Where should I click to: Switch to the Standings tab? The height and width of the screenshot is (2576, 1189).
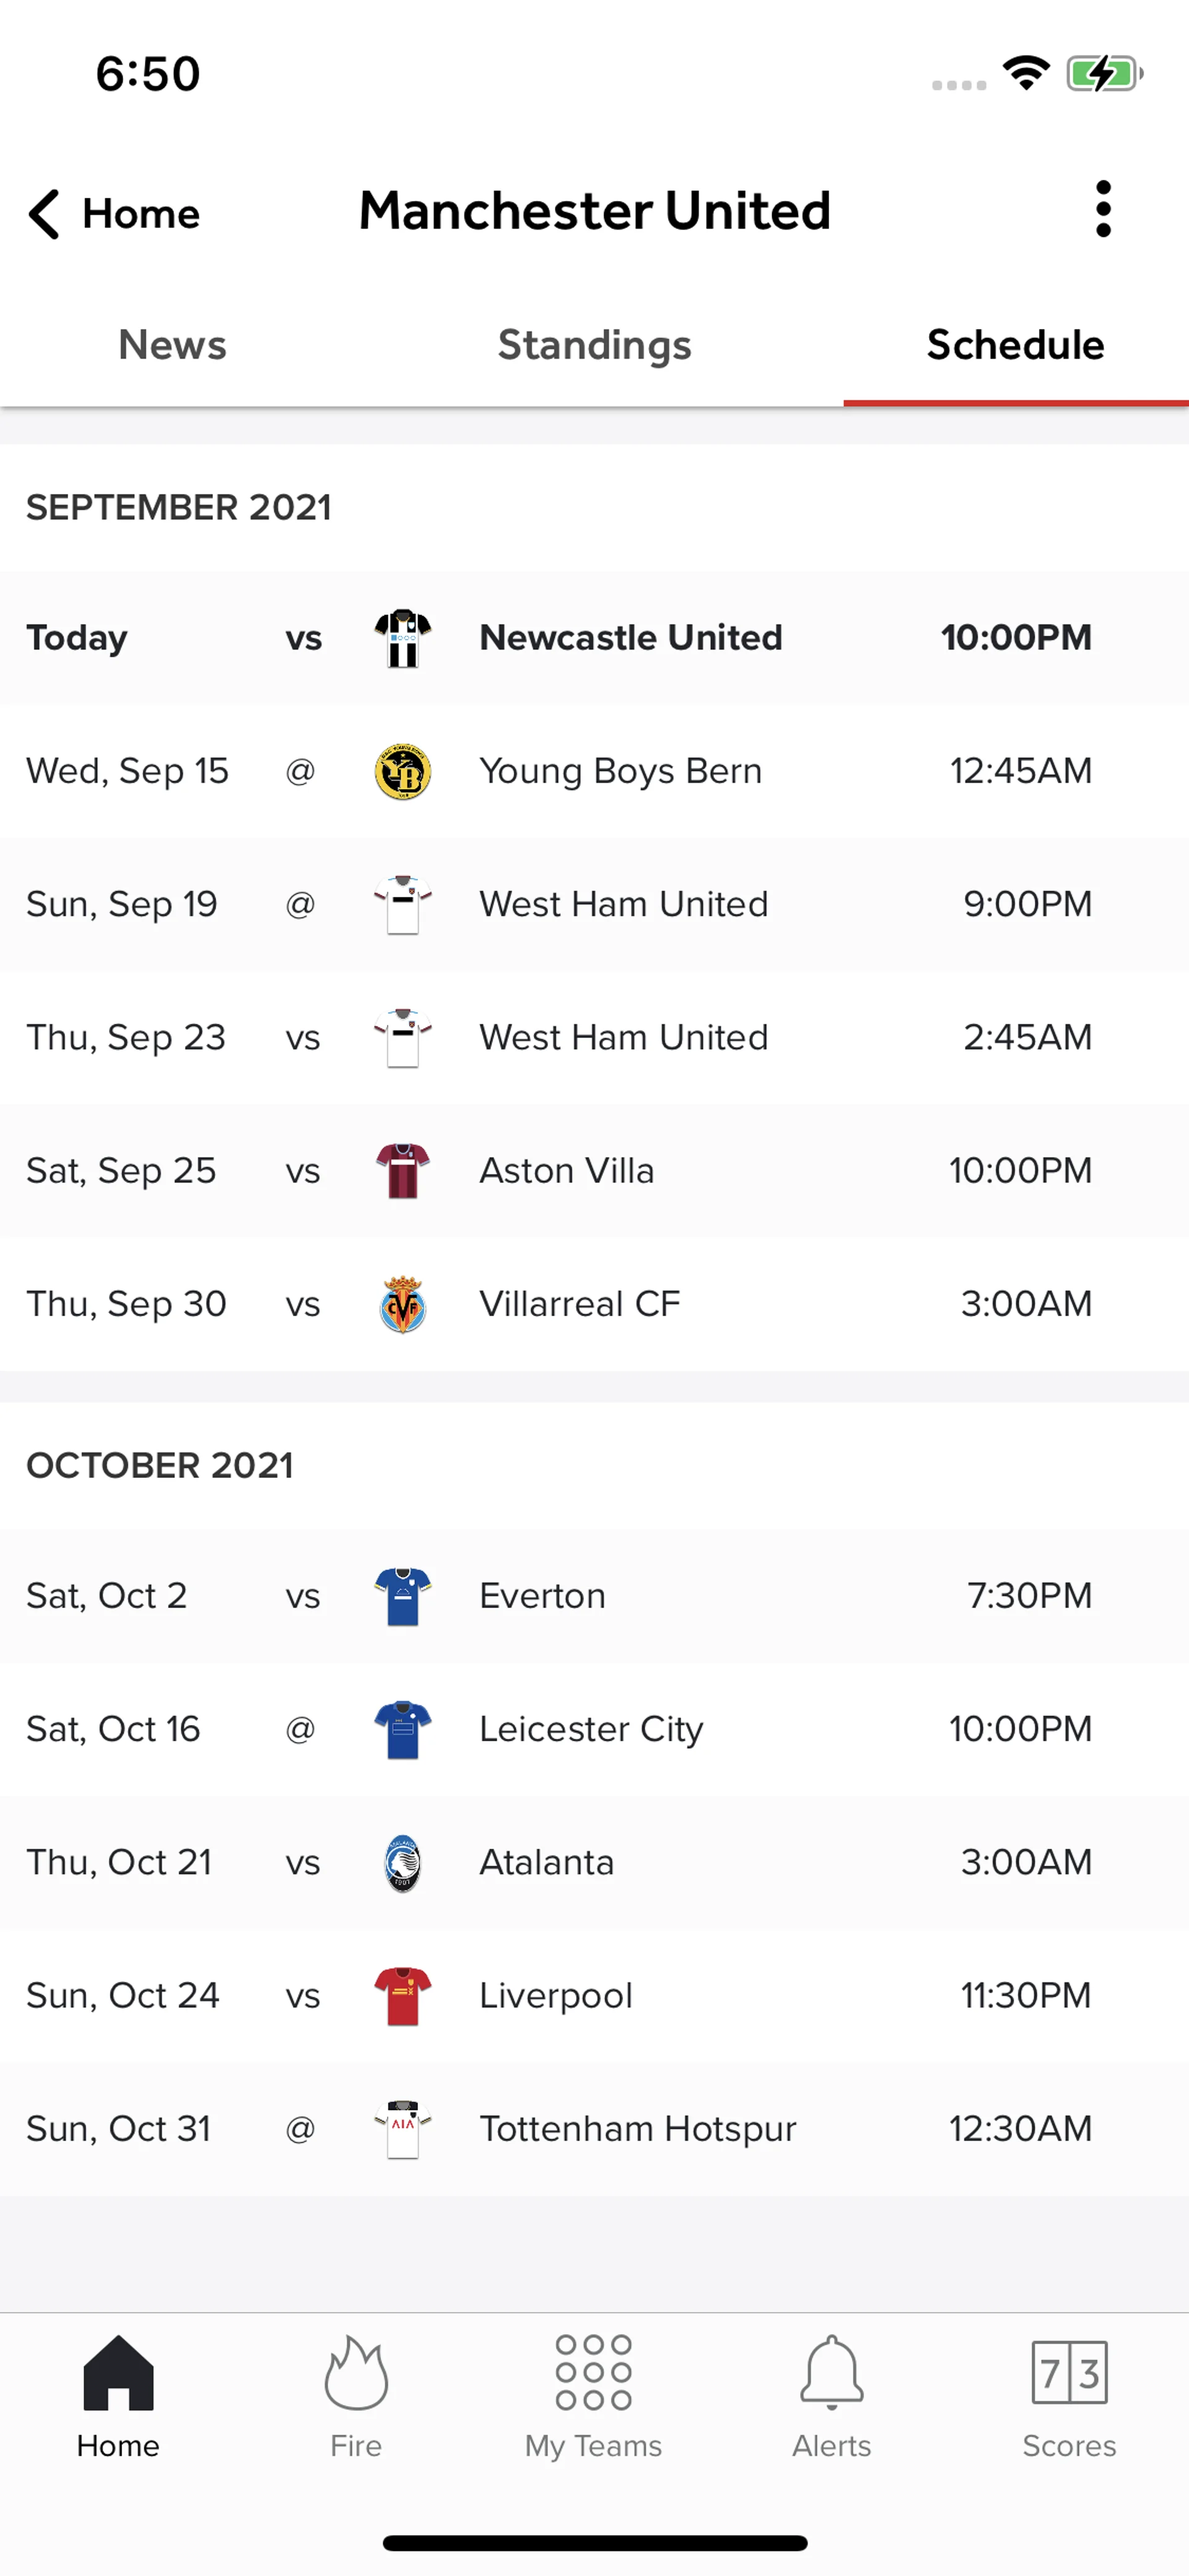[x=594, y=345]
